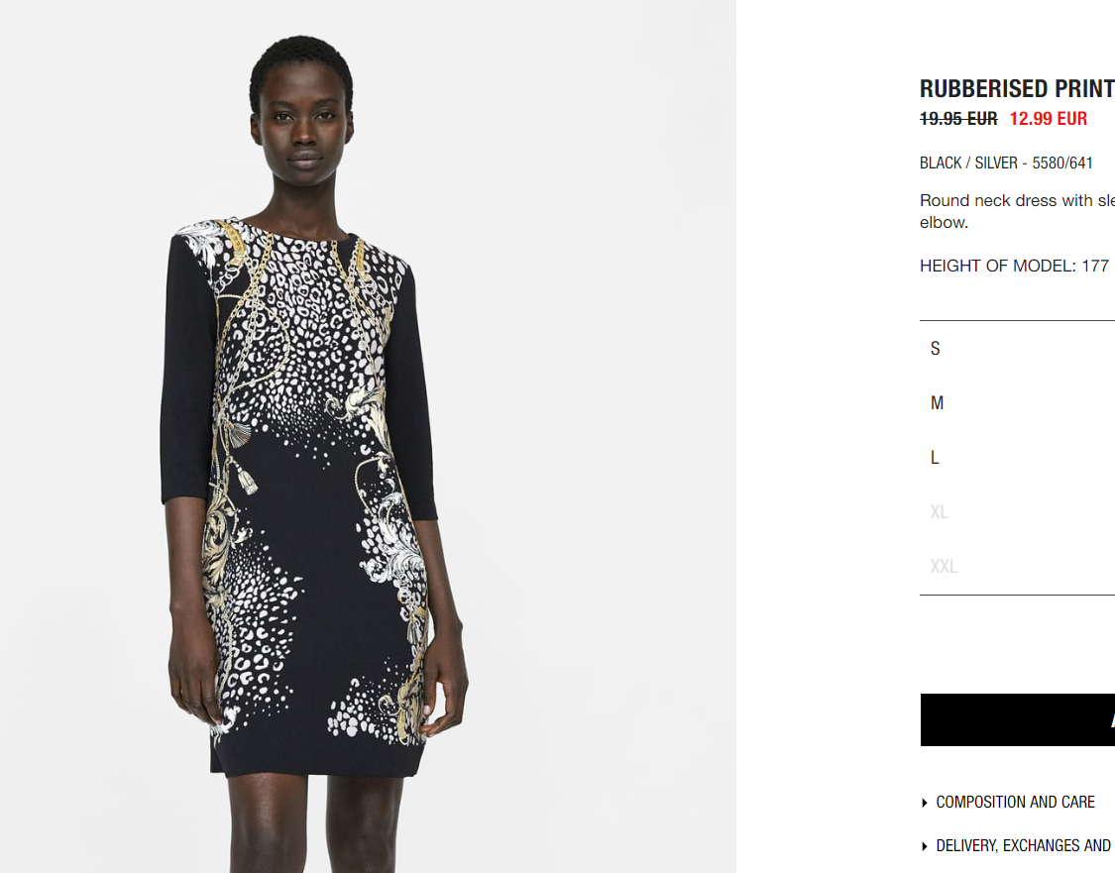Open Delivery, Exchanges and returns details

pos(1023,845)
